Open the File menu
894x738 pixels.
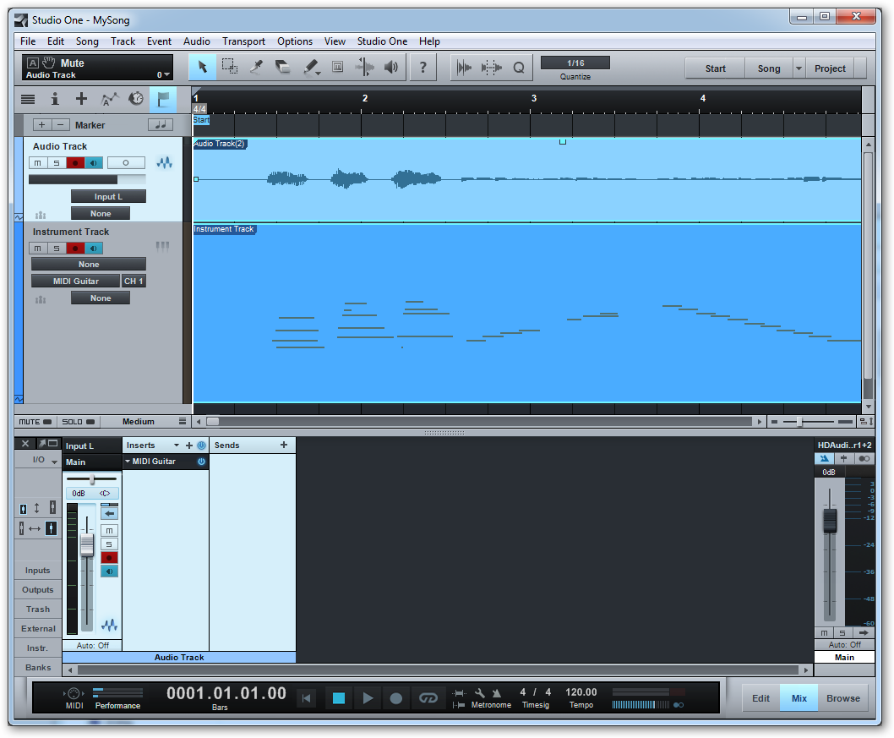28,41
